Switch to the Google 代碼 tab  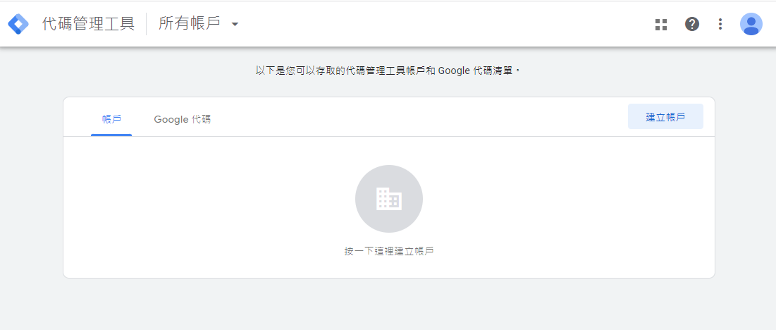point(182,119)
